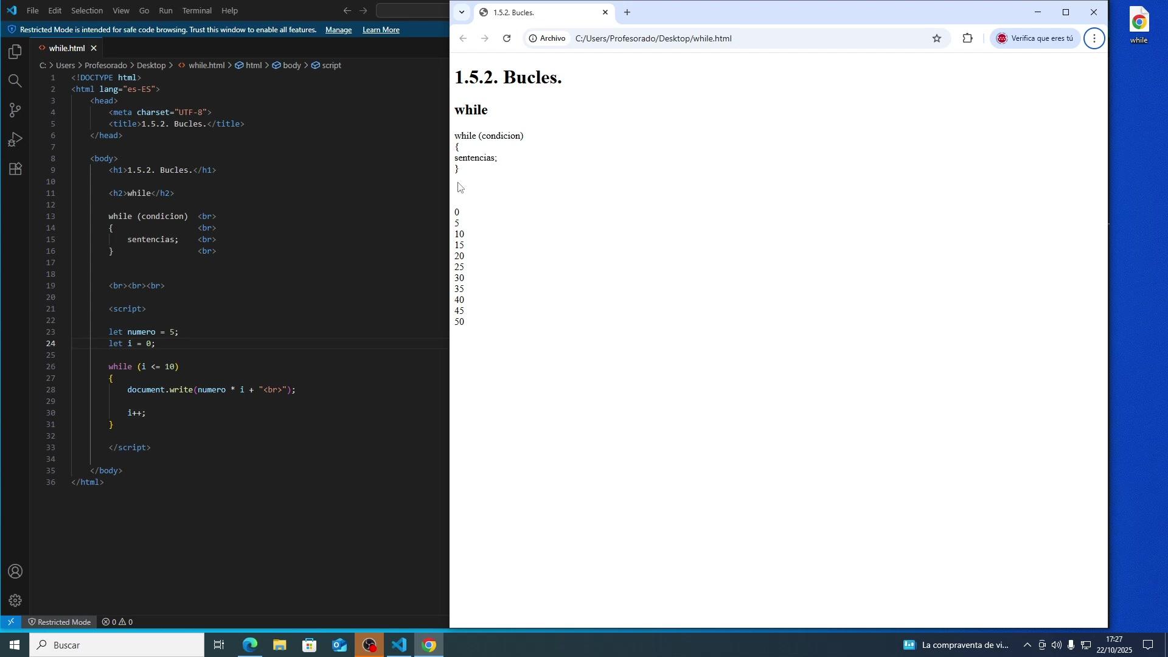This screenshot has width=1168, height=657.
Task: Open the Go menu
Action: [144, 10]
